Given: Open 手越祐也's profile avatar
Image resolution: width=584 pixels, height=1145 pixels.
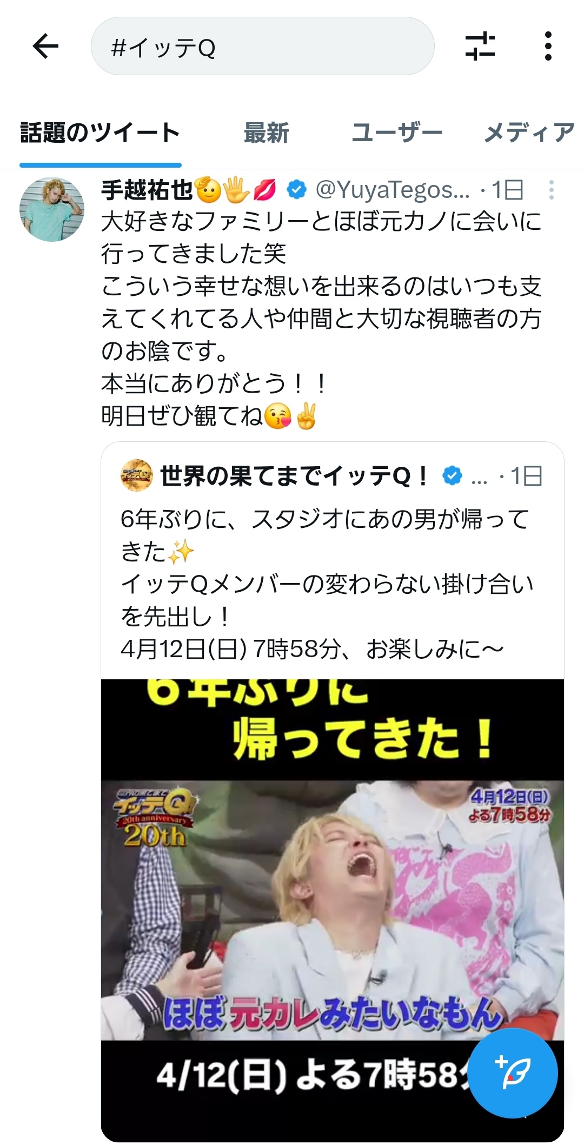Looking at the screenshot, I should click(x=52, y=209).
